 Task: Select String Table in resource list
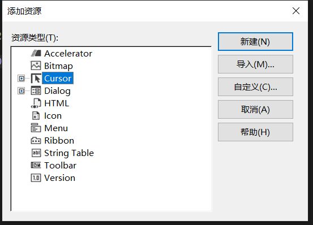(x=69, y=153)
